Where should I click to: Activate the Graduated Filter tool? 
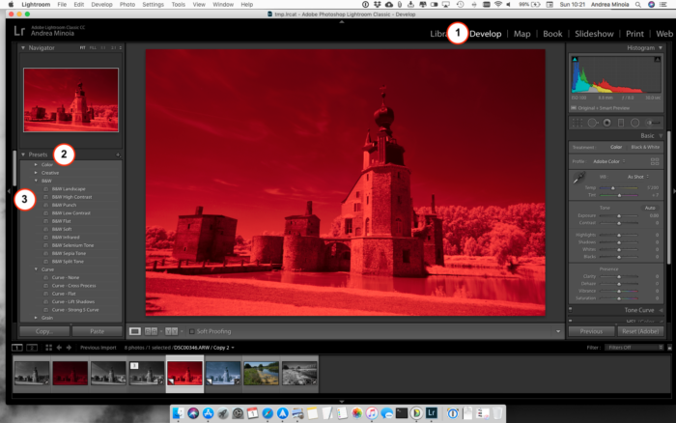pos(621,123)
